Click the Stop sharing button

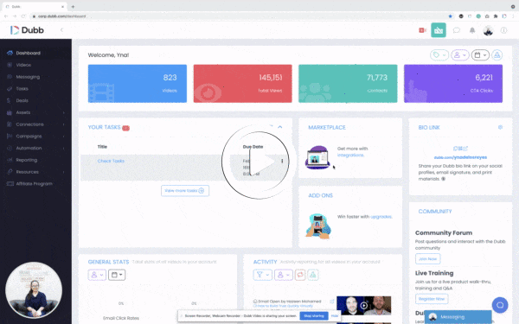(x=314, y=315)
